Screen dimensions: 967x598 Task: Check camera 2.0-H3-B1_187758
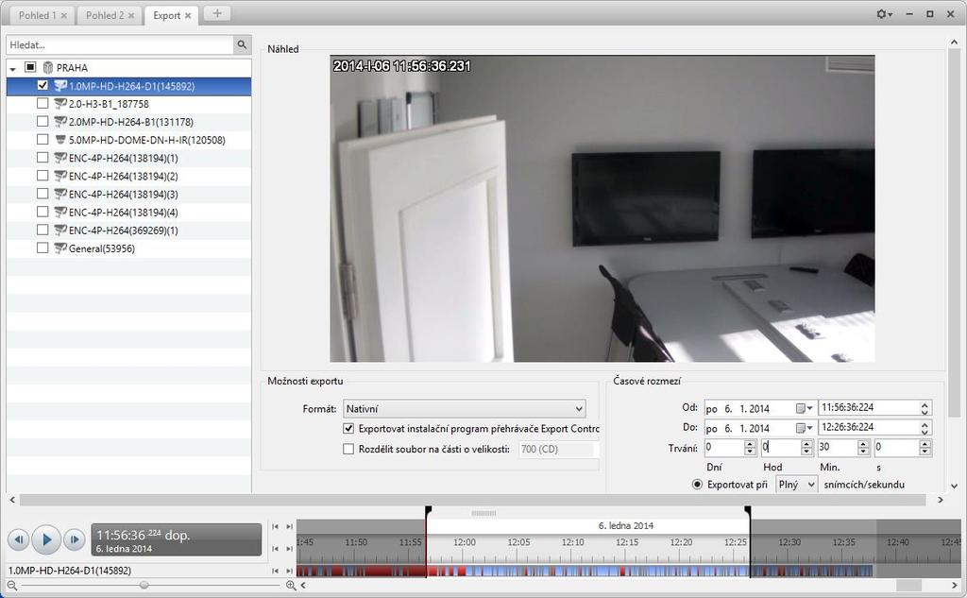pyautogui.click(x=42, y=103)
